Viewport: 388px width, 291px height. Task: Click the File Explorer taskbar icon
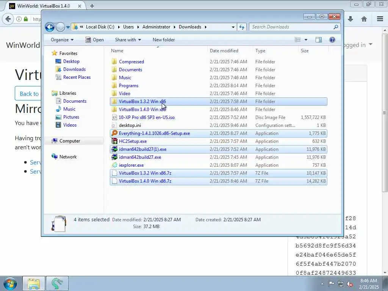click(x=34, y=283)
